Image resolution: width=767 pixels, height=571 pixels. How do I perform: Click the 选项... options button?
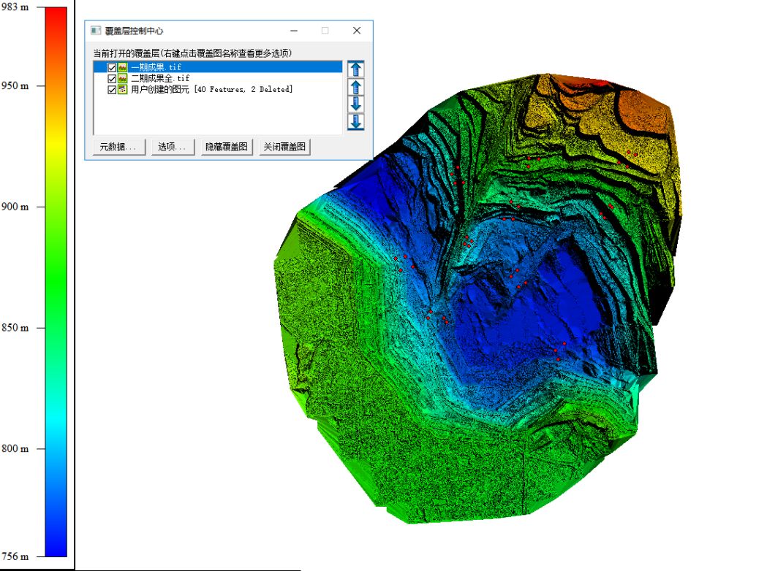pyautogui.click(x=173, y=147)
